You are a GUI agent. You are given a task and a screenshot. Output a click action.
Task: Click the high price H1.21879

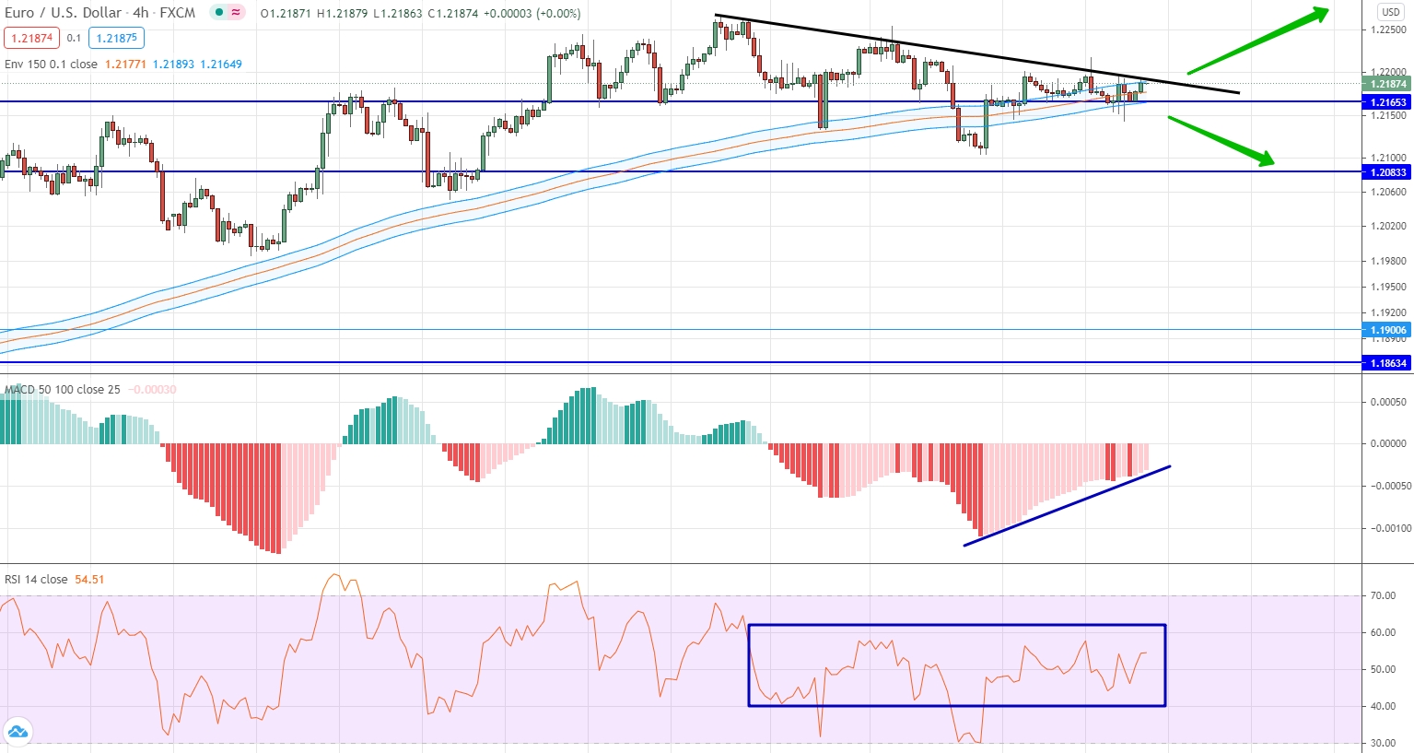pos(343,14)
